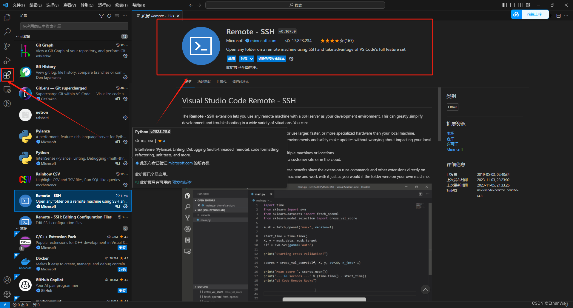This screenshot has height=308, width=573.
Task: Collapse the recommended extensions section
Action: (17, 228)
